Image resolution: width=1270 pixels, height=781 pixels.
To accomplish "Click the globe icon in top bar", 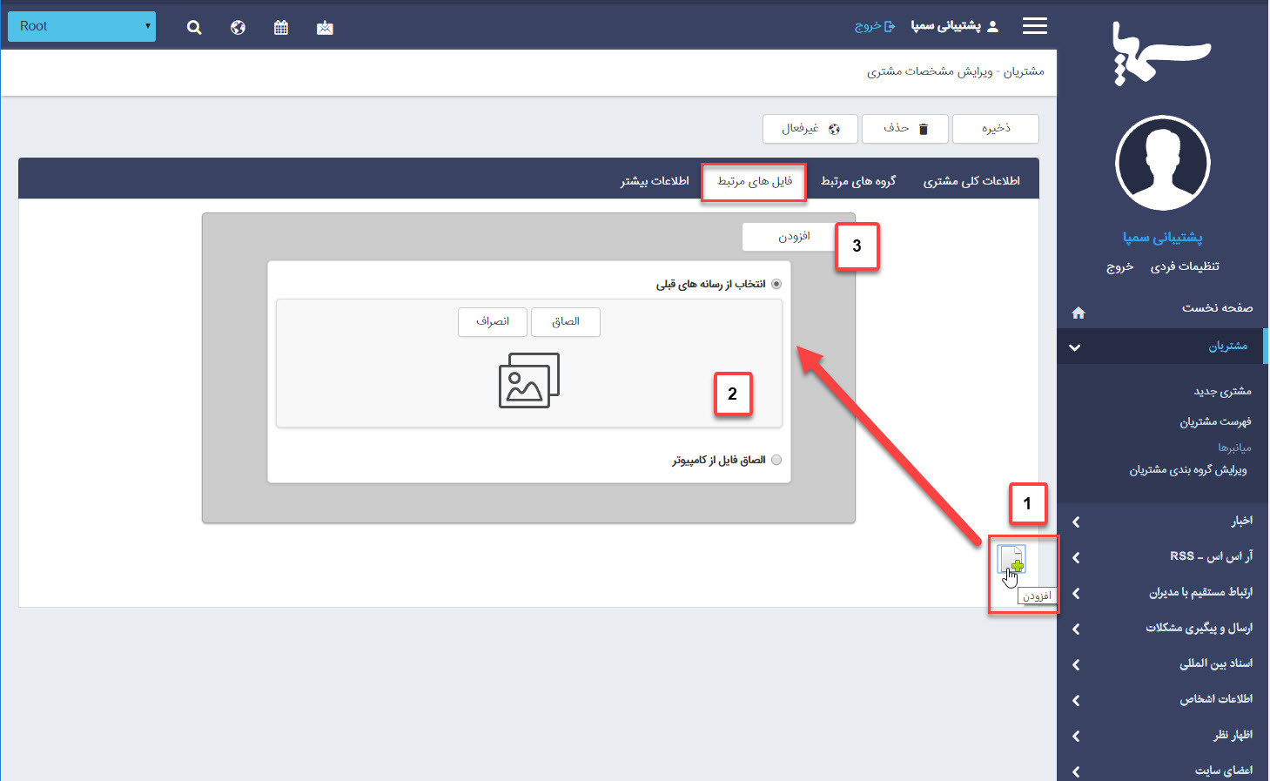I will pos(238,26).
